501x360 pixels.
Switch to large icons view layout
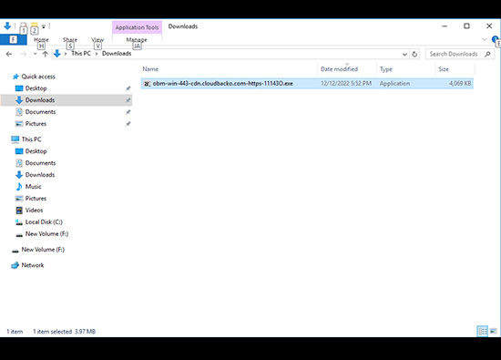coord(494,331)
